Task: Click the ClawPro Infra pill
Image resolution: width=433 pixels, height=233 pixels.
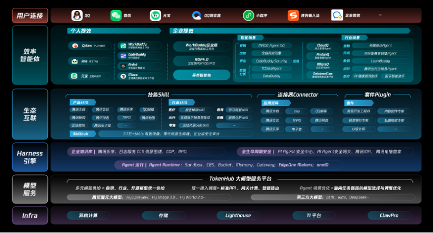Action: [389, 215]
